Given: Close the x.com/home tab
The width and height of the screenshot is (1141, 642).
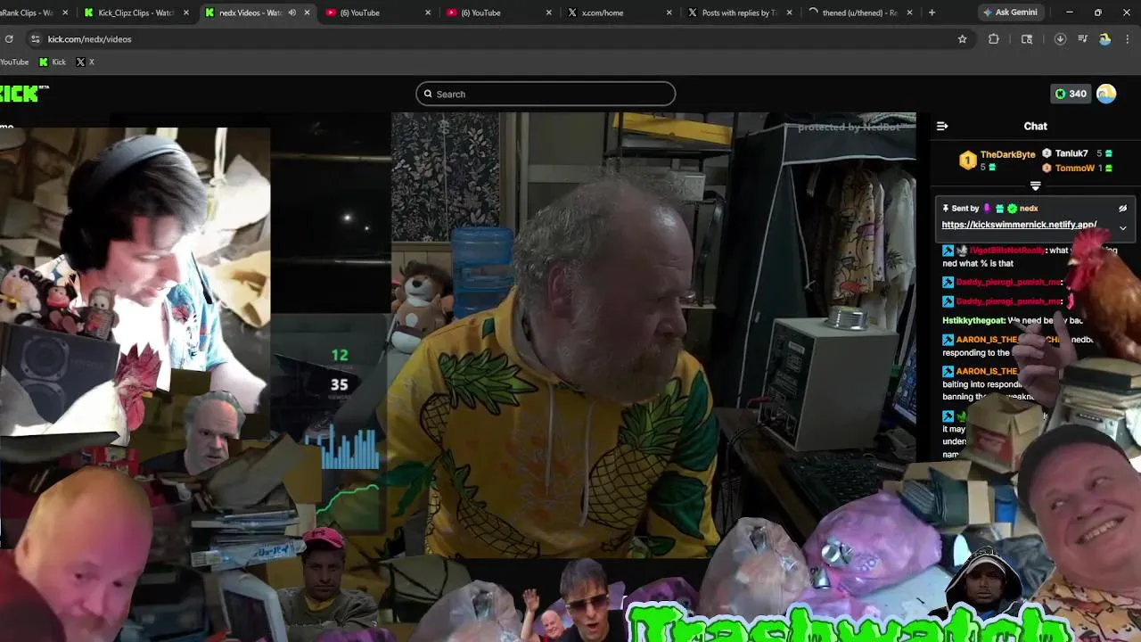Looking at the screenshot, I should click(x=669, y=12).
